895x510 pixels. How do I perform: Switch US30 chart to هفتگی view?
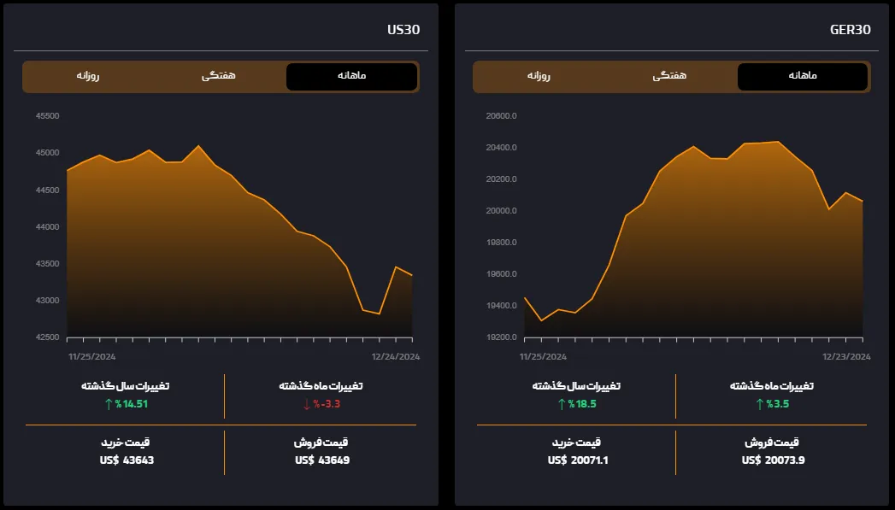pos(220,77)
